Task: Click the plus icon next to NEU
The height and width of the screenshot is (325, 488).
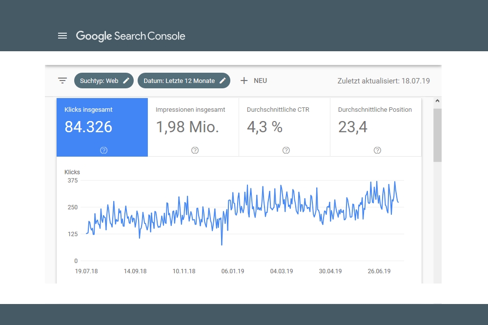Action: coord(244,80)
